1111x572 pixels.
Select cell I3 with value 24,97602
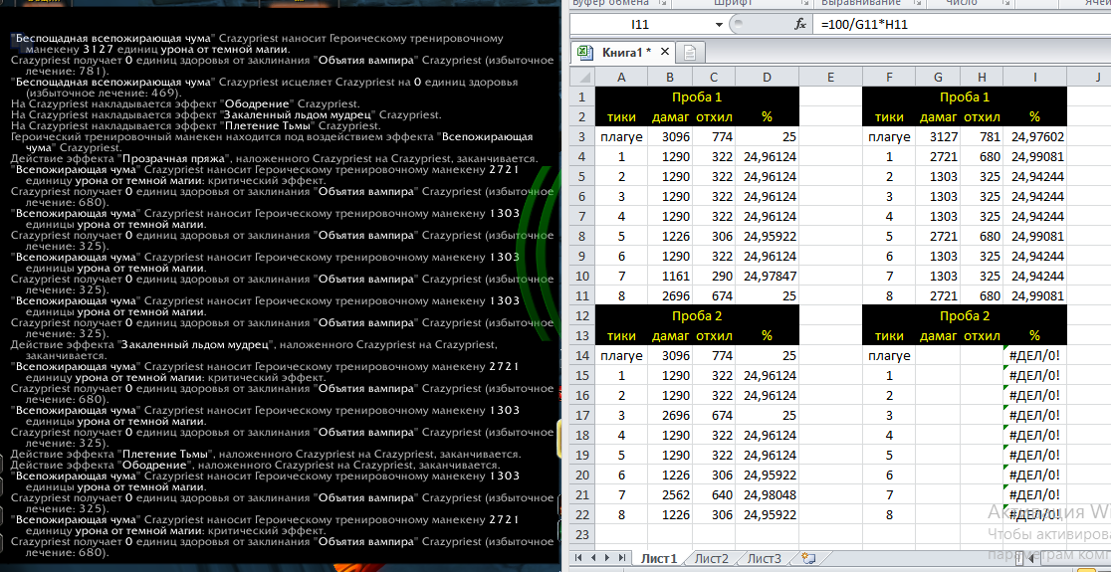point(1034,136)
